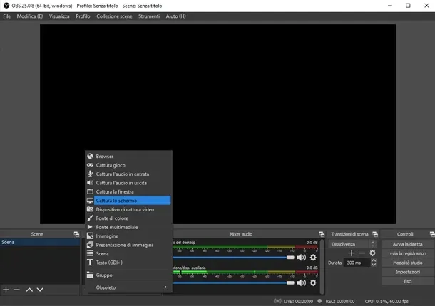Screen dimensions: 435x306
Task: Add a new scene with plus icon
Action: click(6, 290)
